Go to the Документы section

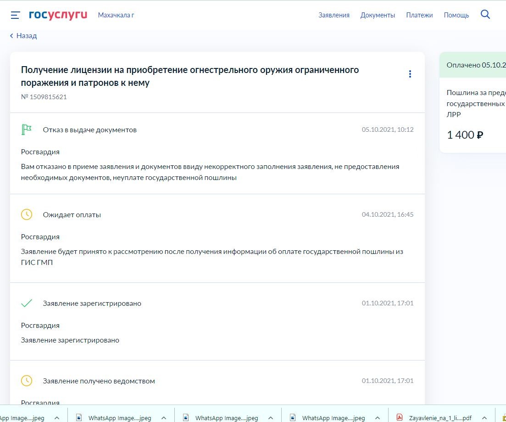(377, 15)
